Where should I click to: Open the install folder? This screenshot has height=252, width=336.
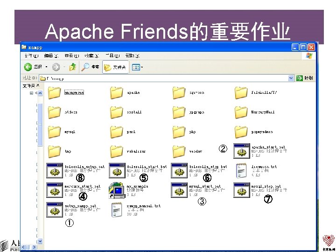(x=117, y=112)
